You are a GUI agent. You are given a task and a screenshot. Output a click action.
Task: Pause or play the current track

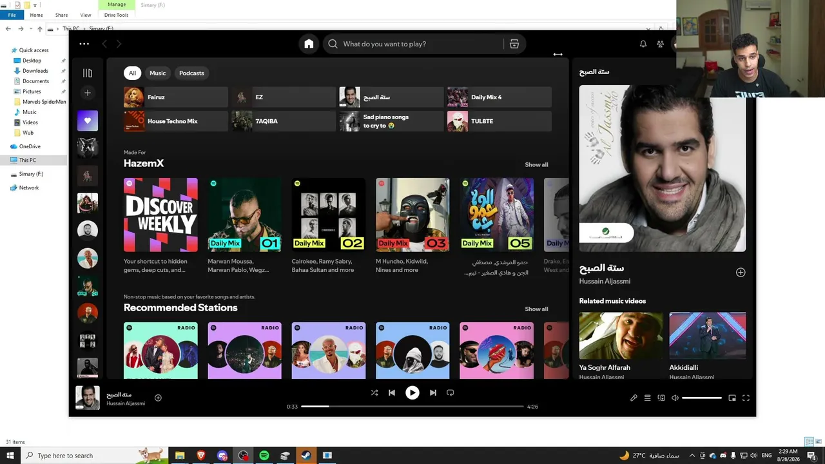tap(412, 392)
